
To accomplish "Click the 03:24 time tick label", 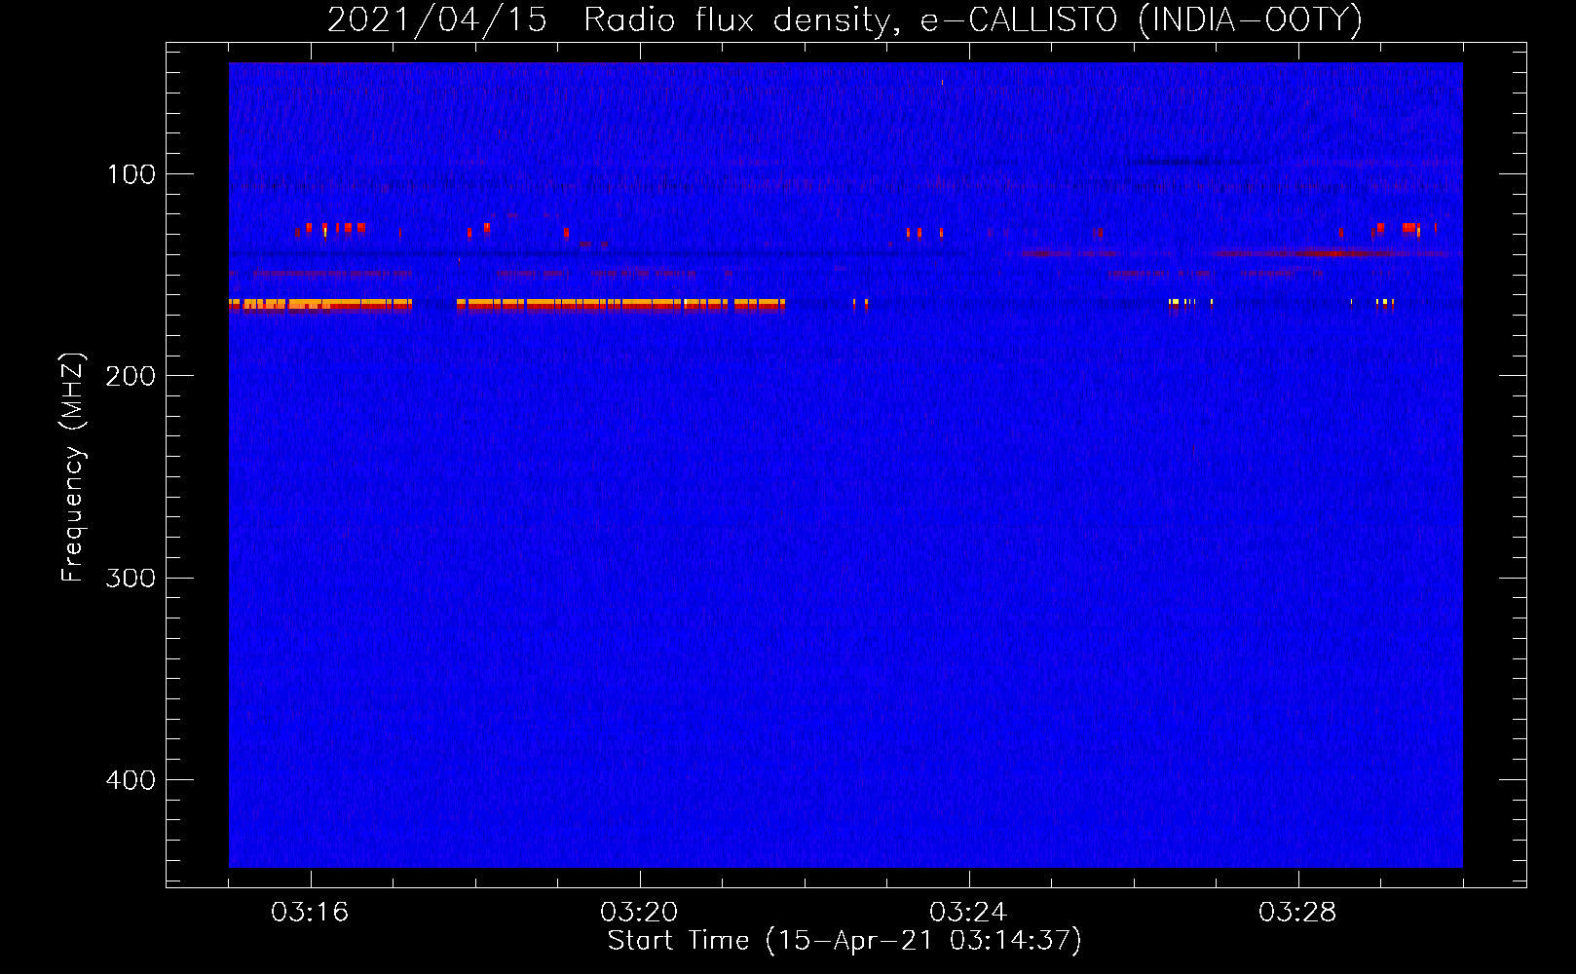I will pos(968,913).
